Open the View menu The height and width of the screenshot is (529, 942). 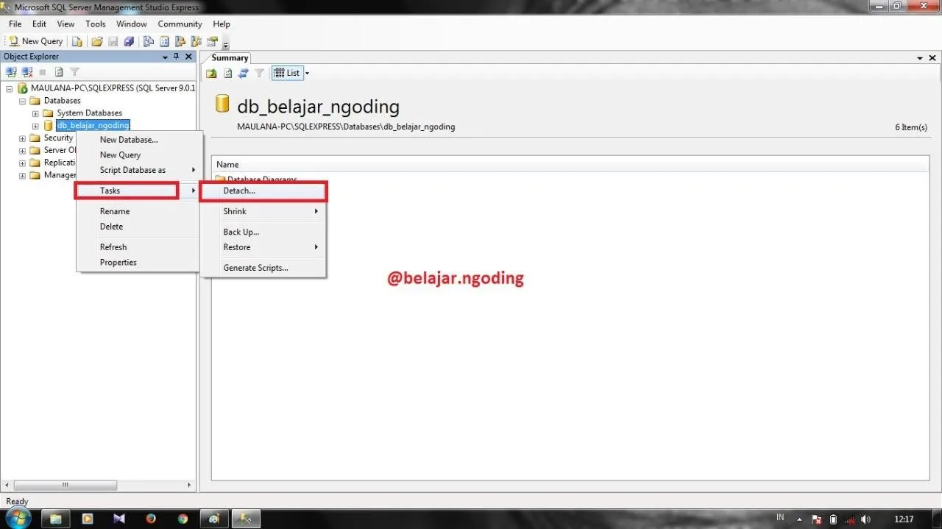click(x=65, y=24)
